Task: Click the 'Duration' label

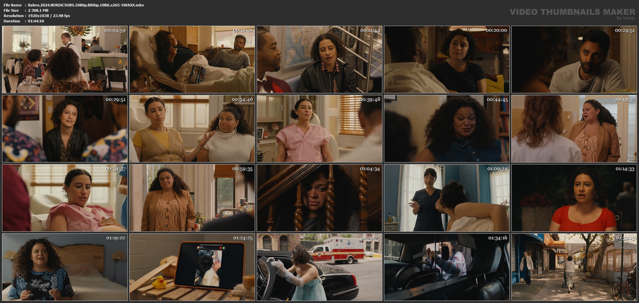Action: [x=12, y=21]
